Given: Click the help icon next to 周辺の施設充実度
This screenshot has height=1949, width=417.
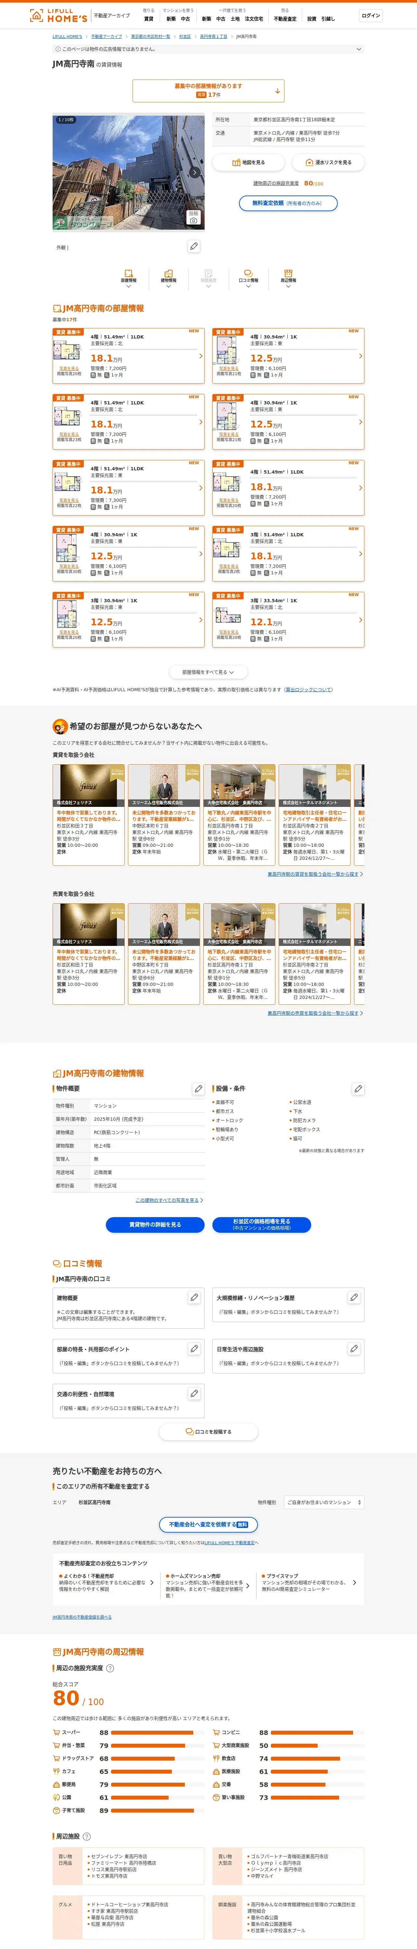Looking at the screenshot, I should click(110, 1668).
